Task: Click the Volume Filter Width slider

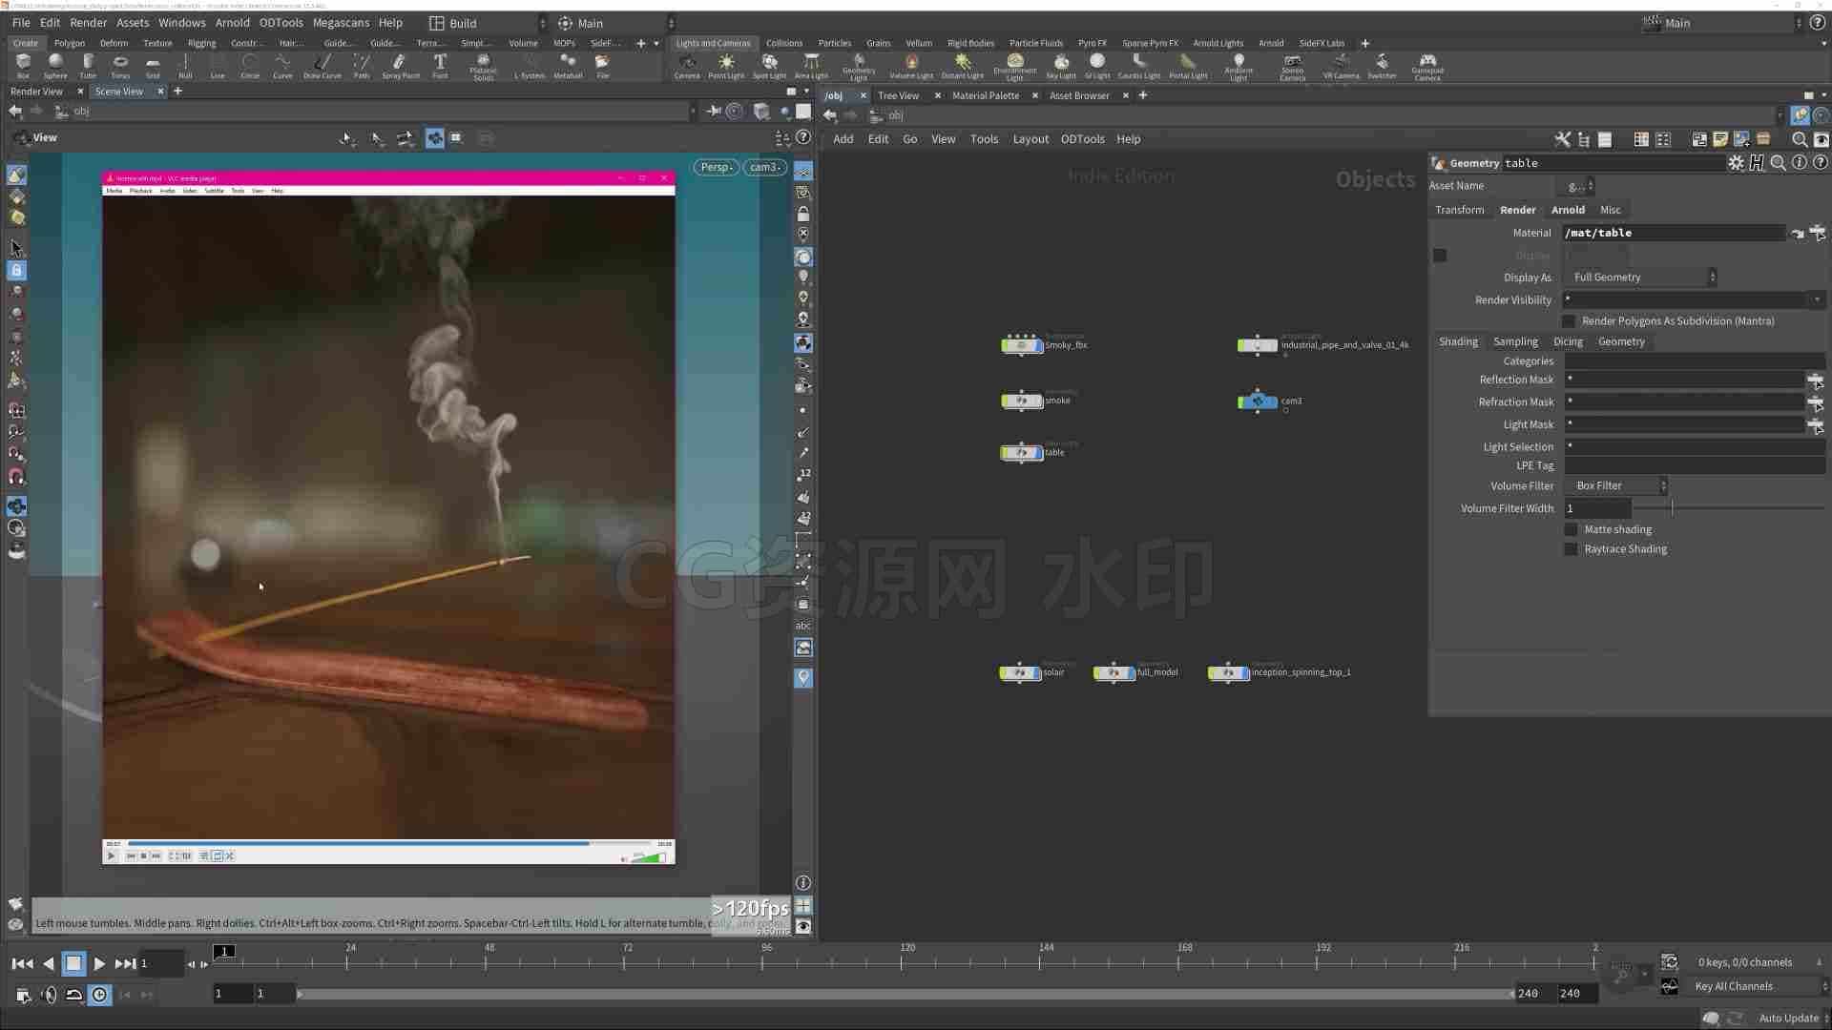Action: (1729, 508)
